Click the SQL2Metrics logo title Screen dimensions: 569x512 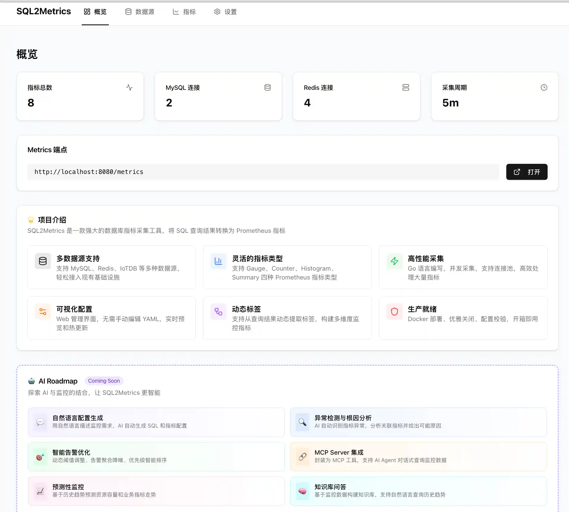[x=44, y=11]
